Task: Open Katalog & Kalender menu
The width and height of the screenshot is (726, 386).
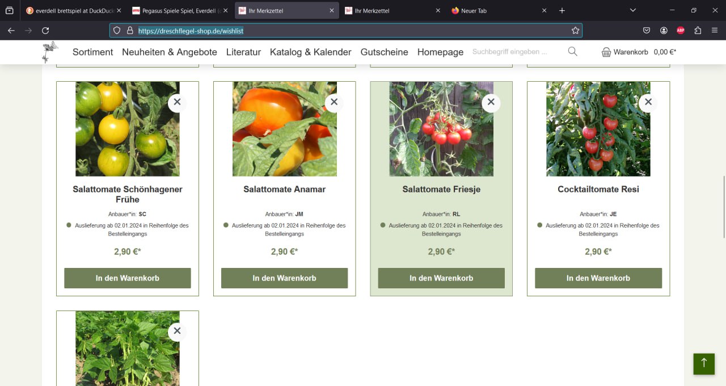Action: click(x=310, y=52)
